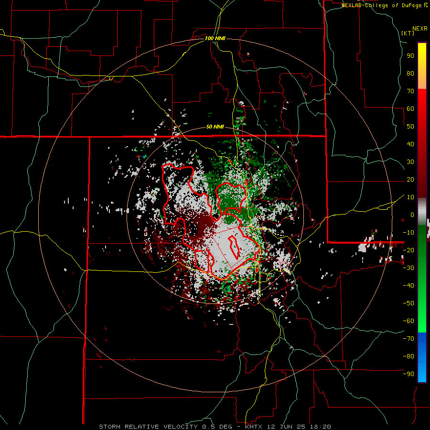Select the 30 value on velocity scale
The image size is (430, 430).
410,162
